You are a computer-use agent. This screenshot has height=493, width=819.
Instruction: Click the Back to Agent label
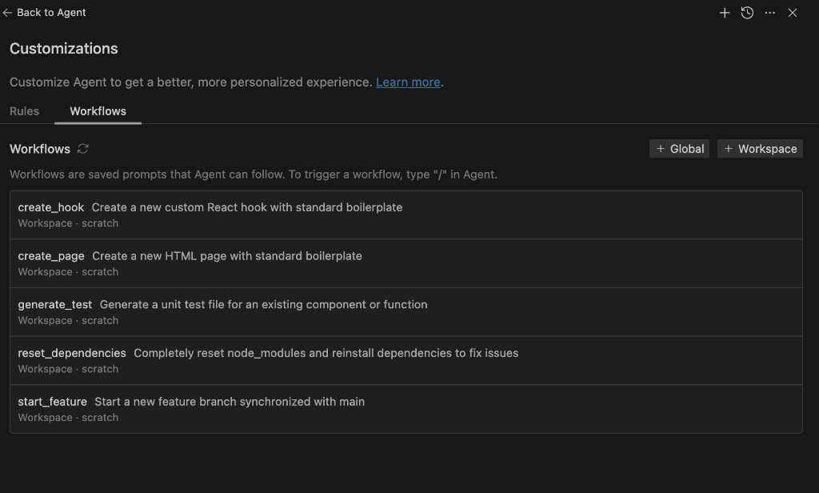click(51, 13)
